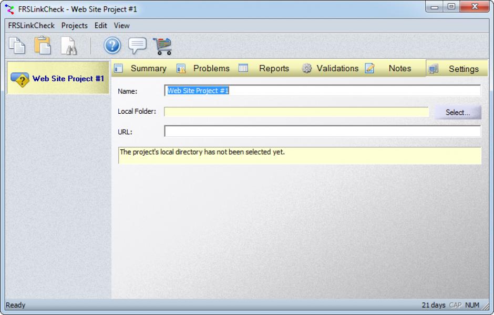Click the Find binoculars toolbar icon
Viewport: 494px width, 315px height.
tap(69, 46)
